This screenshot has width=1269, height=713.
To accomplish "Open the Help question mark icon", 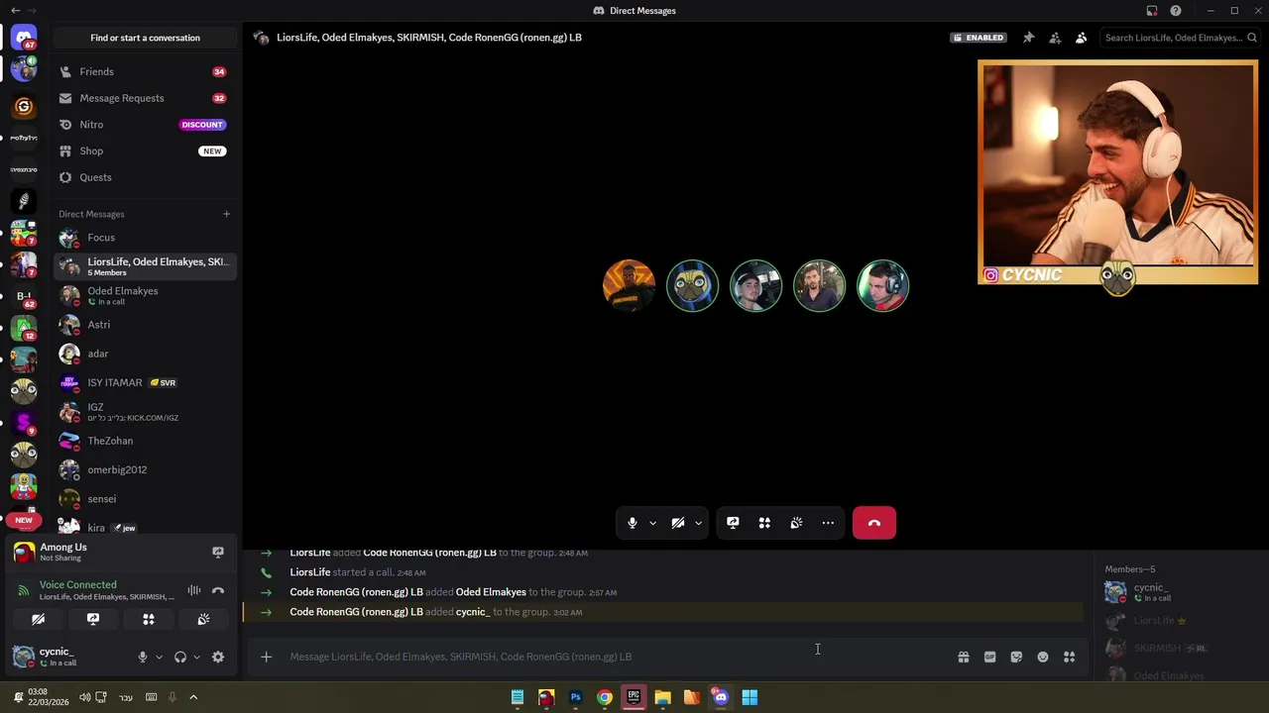I will coord(1176,11).
